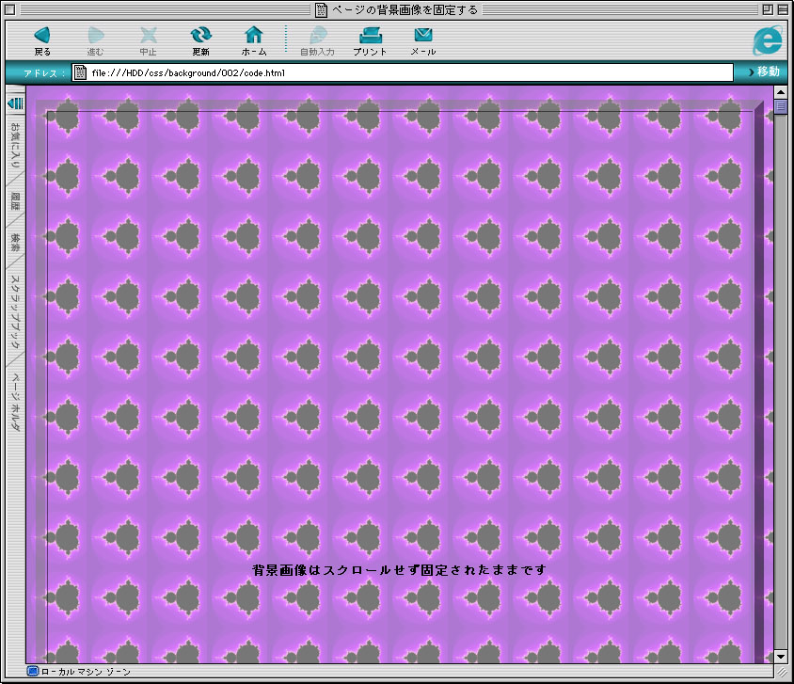794x684 pixels.
Task: Click the address field with file URL
Action: pos(409,72)
